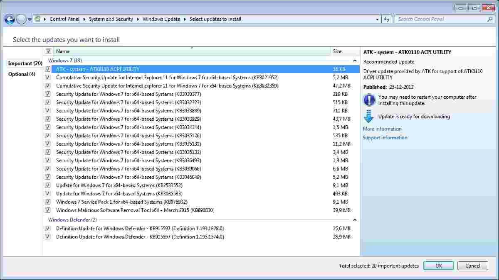Select Update for Windows 7 KB3035583 row

coord(202,194)
